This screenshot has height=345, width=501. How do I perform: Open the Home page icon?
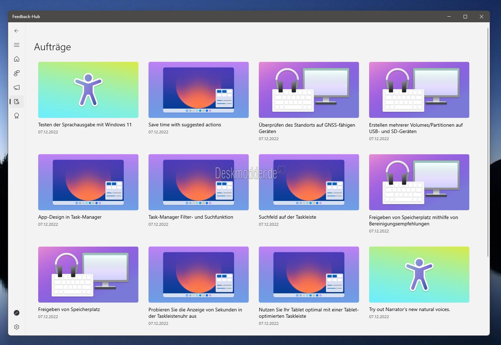(17, 59)
